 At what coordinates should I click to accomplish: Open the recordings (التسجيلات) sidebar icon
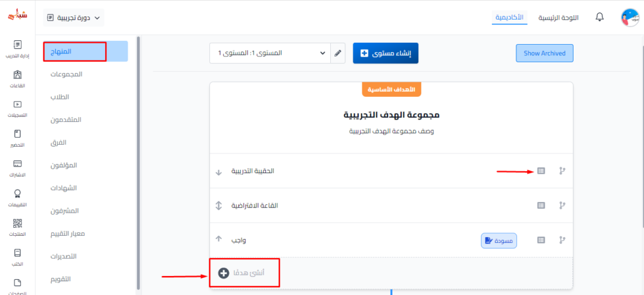click(x=17, y=104)
